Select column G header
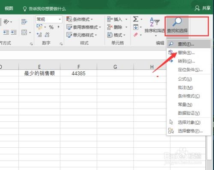 click(x=115, y=67)
